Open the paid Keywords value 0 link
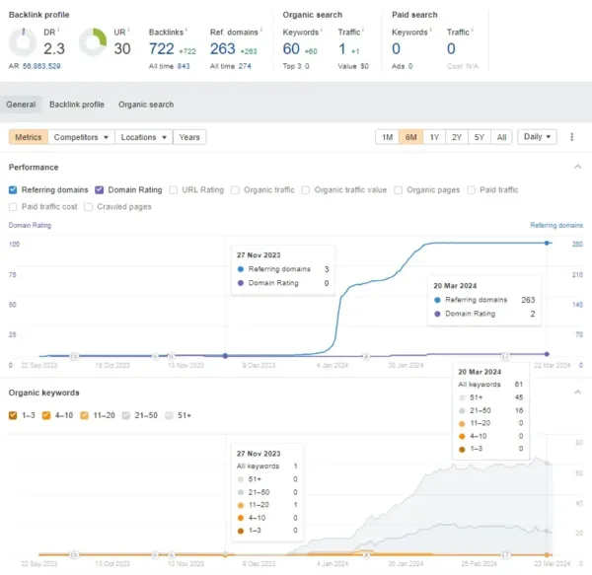This screenshot has height=575, width=592. [396, 48]
